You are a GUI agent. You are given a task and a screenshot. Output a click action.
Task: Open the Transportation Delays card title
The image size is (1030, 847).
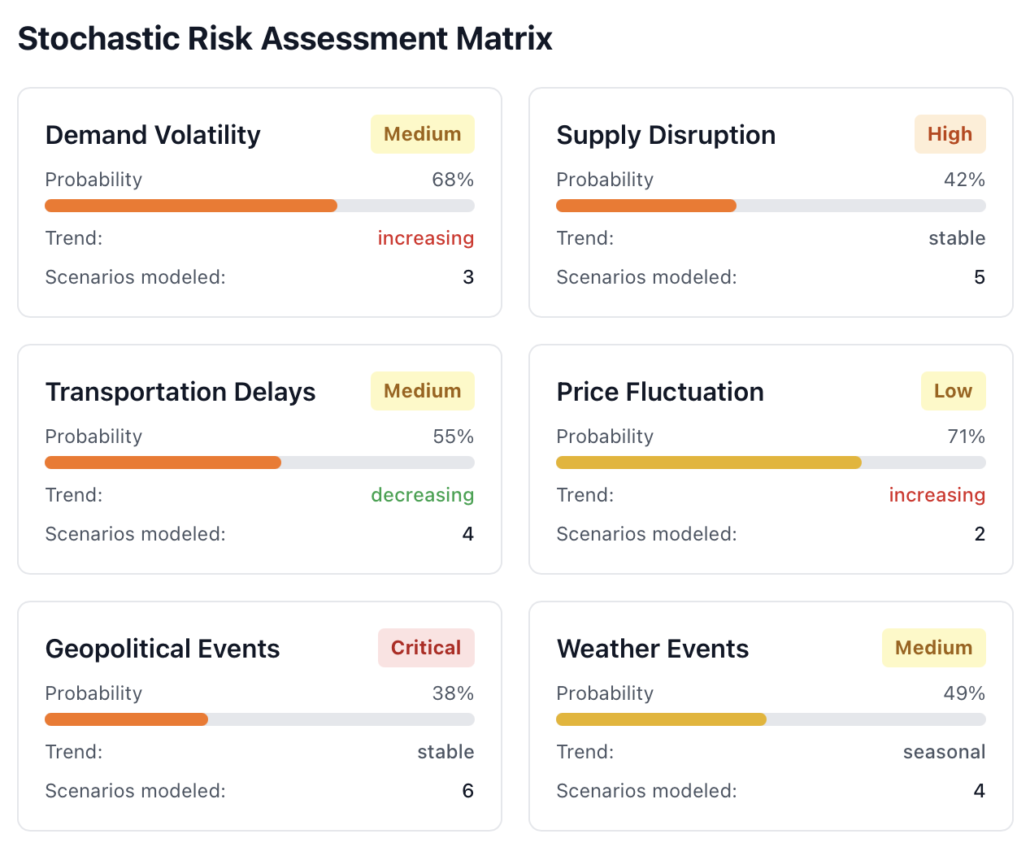[180, 392]
